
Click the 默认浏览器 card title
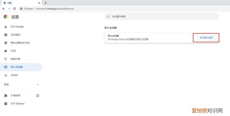point(113,36)
